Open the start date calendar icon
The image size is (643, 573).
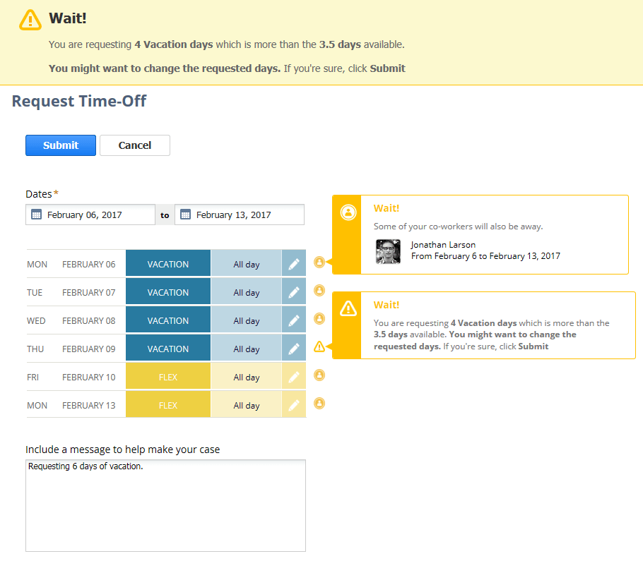point(37,215)
